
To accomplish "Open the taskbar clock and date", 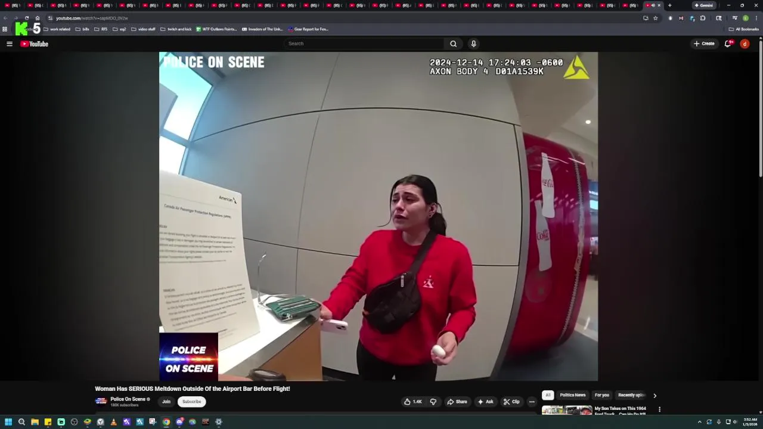I will (750, 422).
